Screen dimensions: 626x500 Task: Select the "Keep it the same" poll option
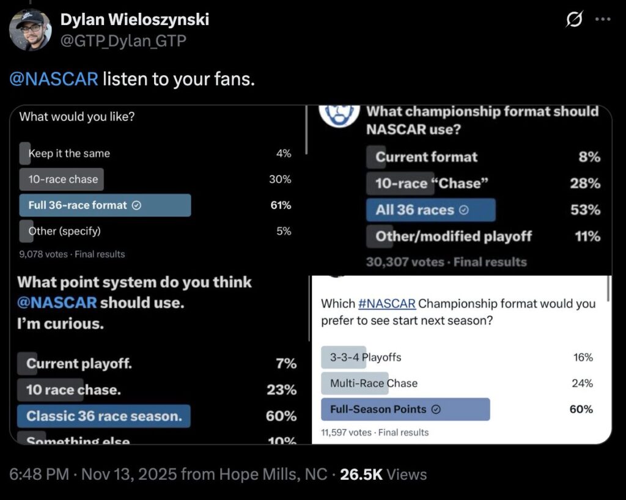(x=69, y=153)
